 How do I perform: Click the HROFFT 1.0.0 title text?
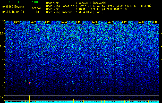(x=20, y=2)
